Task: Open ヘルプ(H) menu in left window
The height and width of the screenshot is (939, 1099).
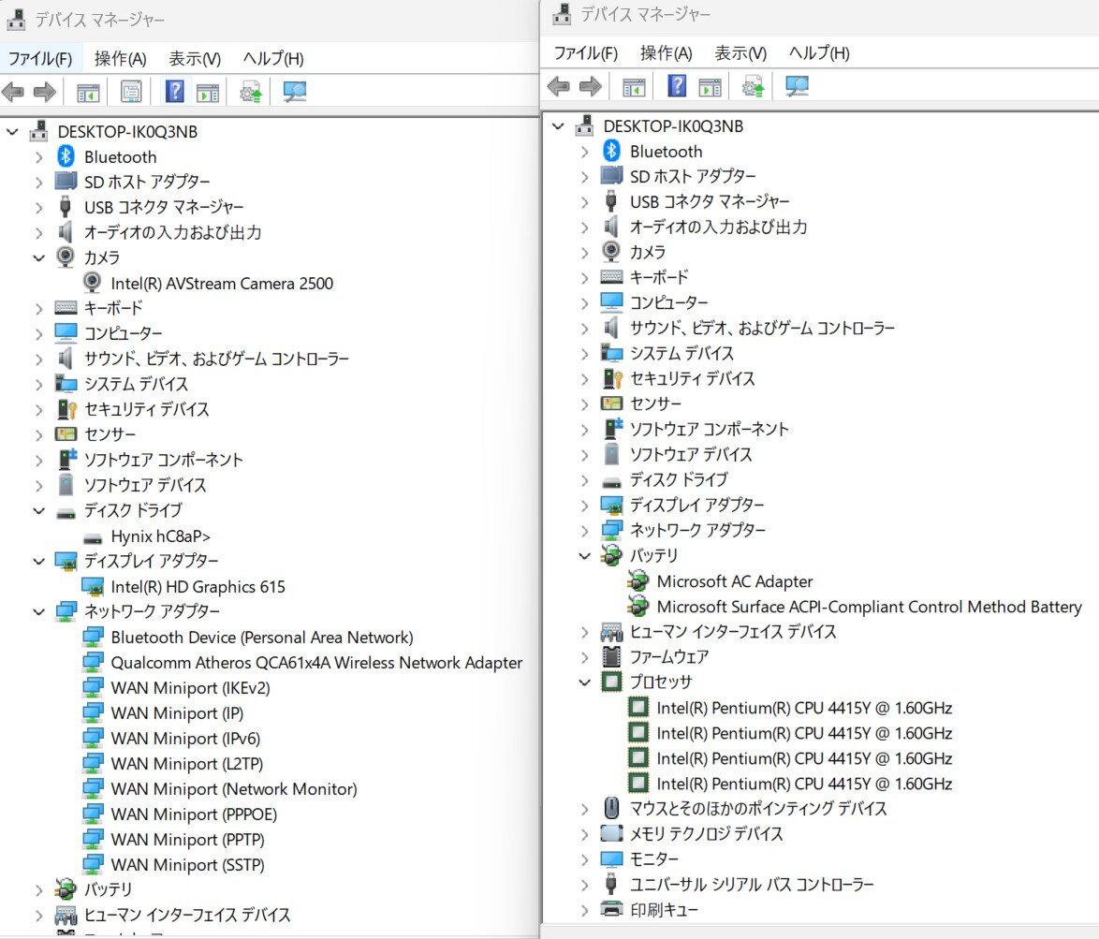Action: [273, 59]
